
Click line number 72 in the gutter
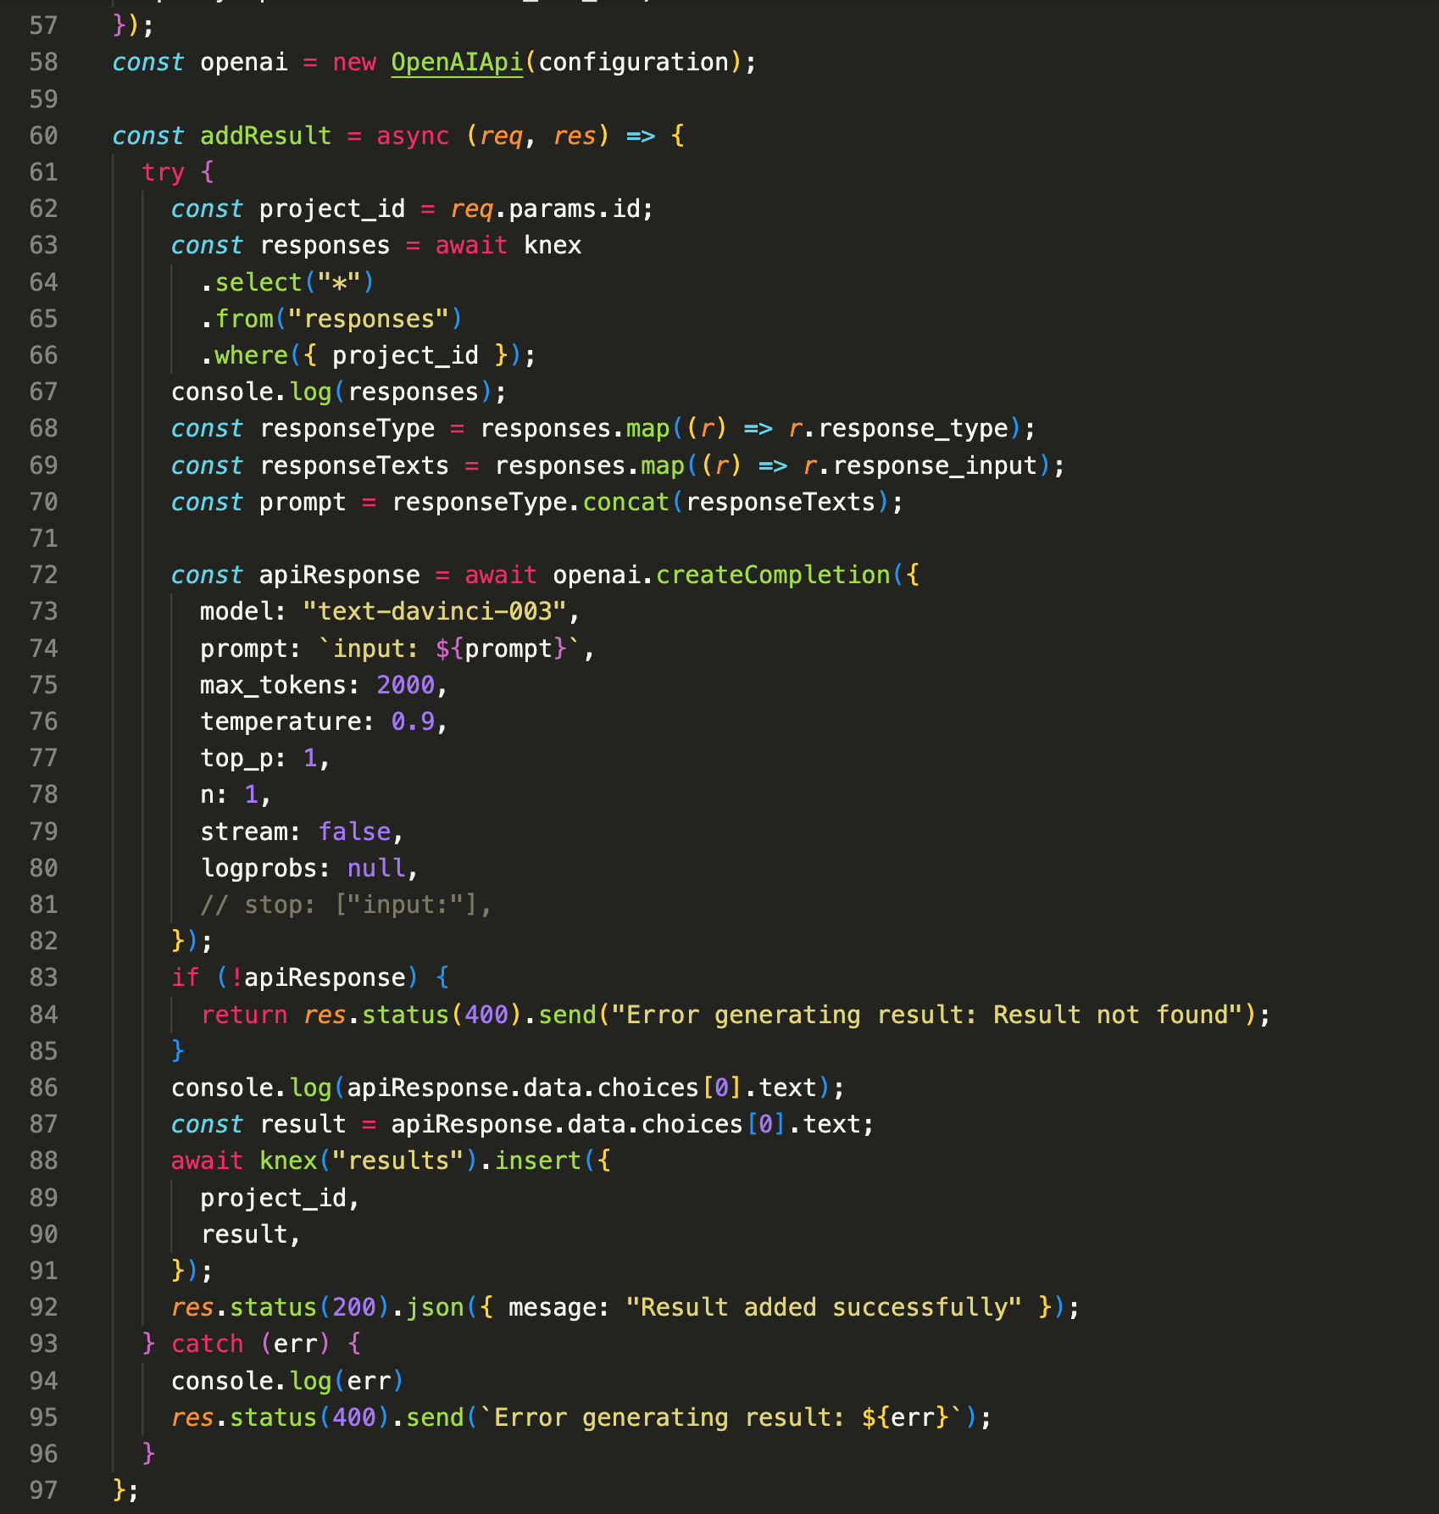pos(43,575)
